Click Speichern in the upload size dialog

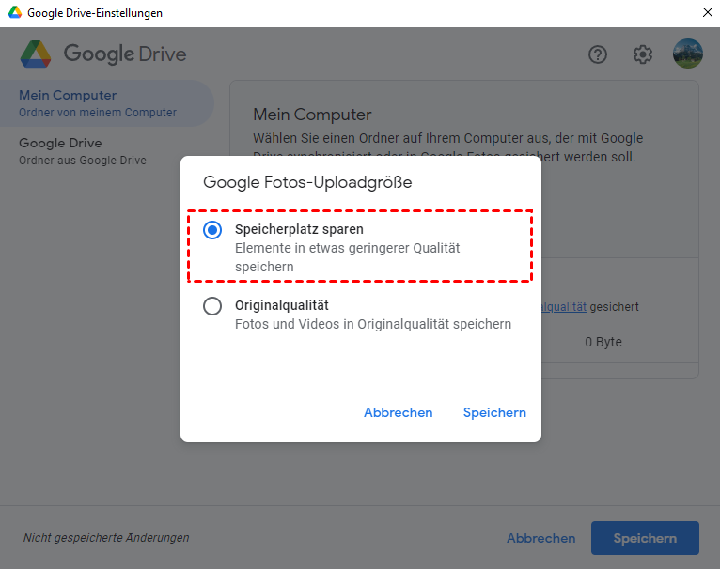click(494, 412)
